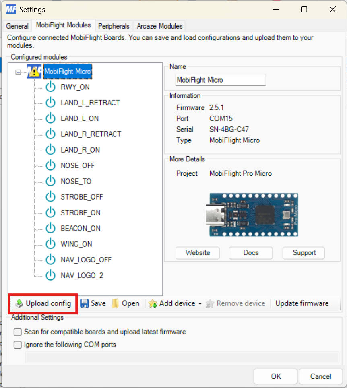
Task: Select the LAND_R_ON device row
Action: pos(80,150)
